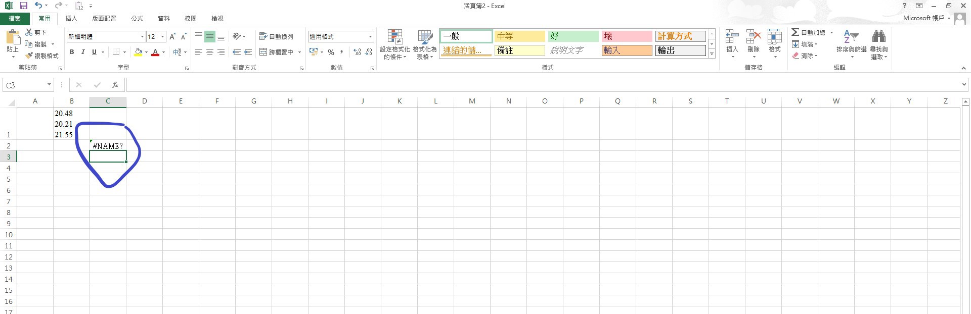Click the Insert Function fx icon
The width and height of the screenshot is (971, 314).
[115, 85]
